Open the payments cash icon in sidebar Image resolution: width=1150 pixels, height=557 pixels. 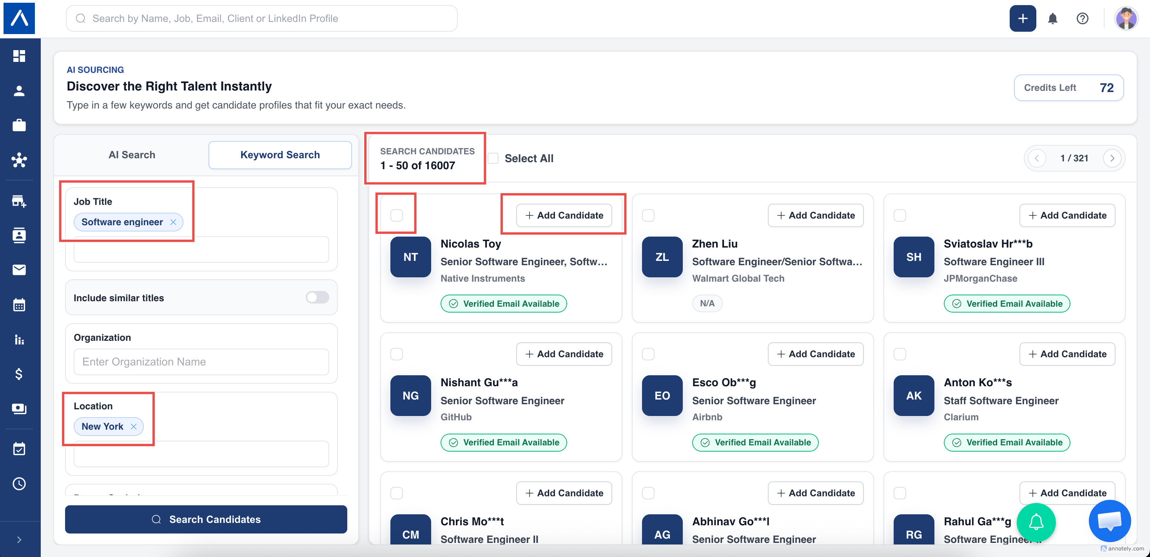pos(19,409)
